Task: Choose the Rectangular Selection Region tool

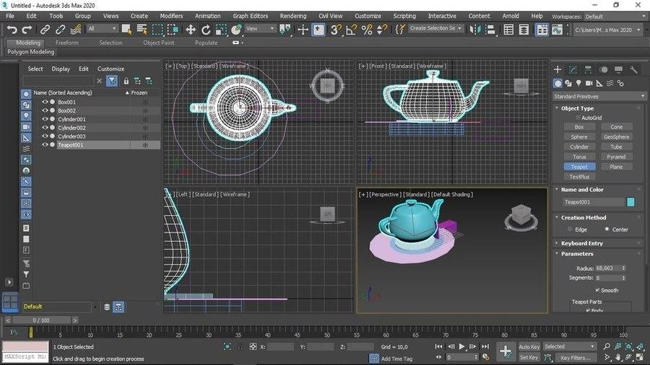Action: [157, 30]
